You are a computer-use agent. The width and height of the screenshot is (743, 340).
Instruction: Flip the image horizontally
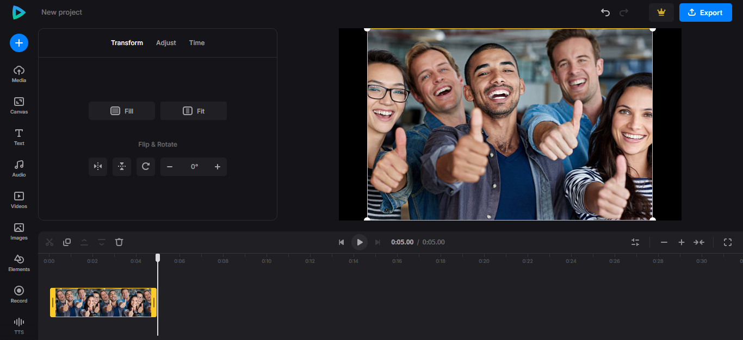98,167
